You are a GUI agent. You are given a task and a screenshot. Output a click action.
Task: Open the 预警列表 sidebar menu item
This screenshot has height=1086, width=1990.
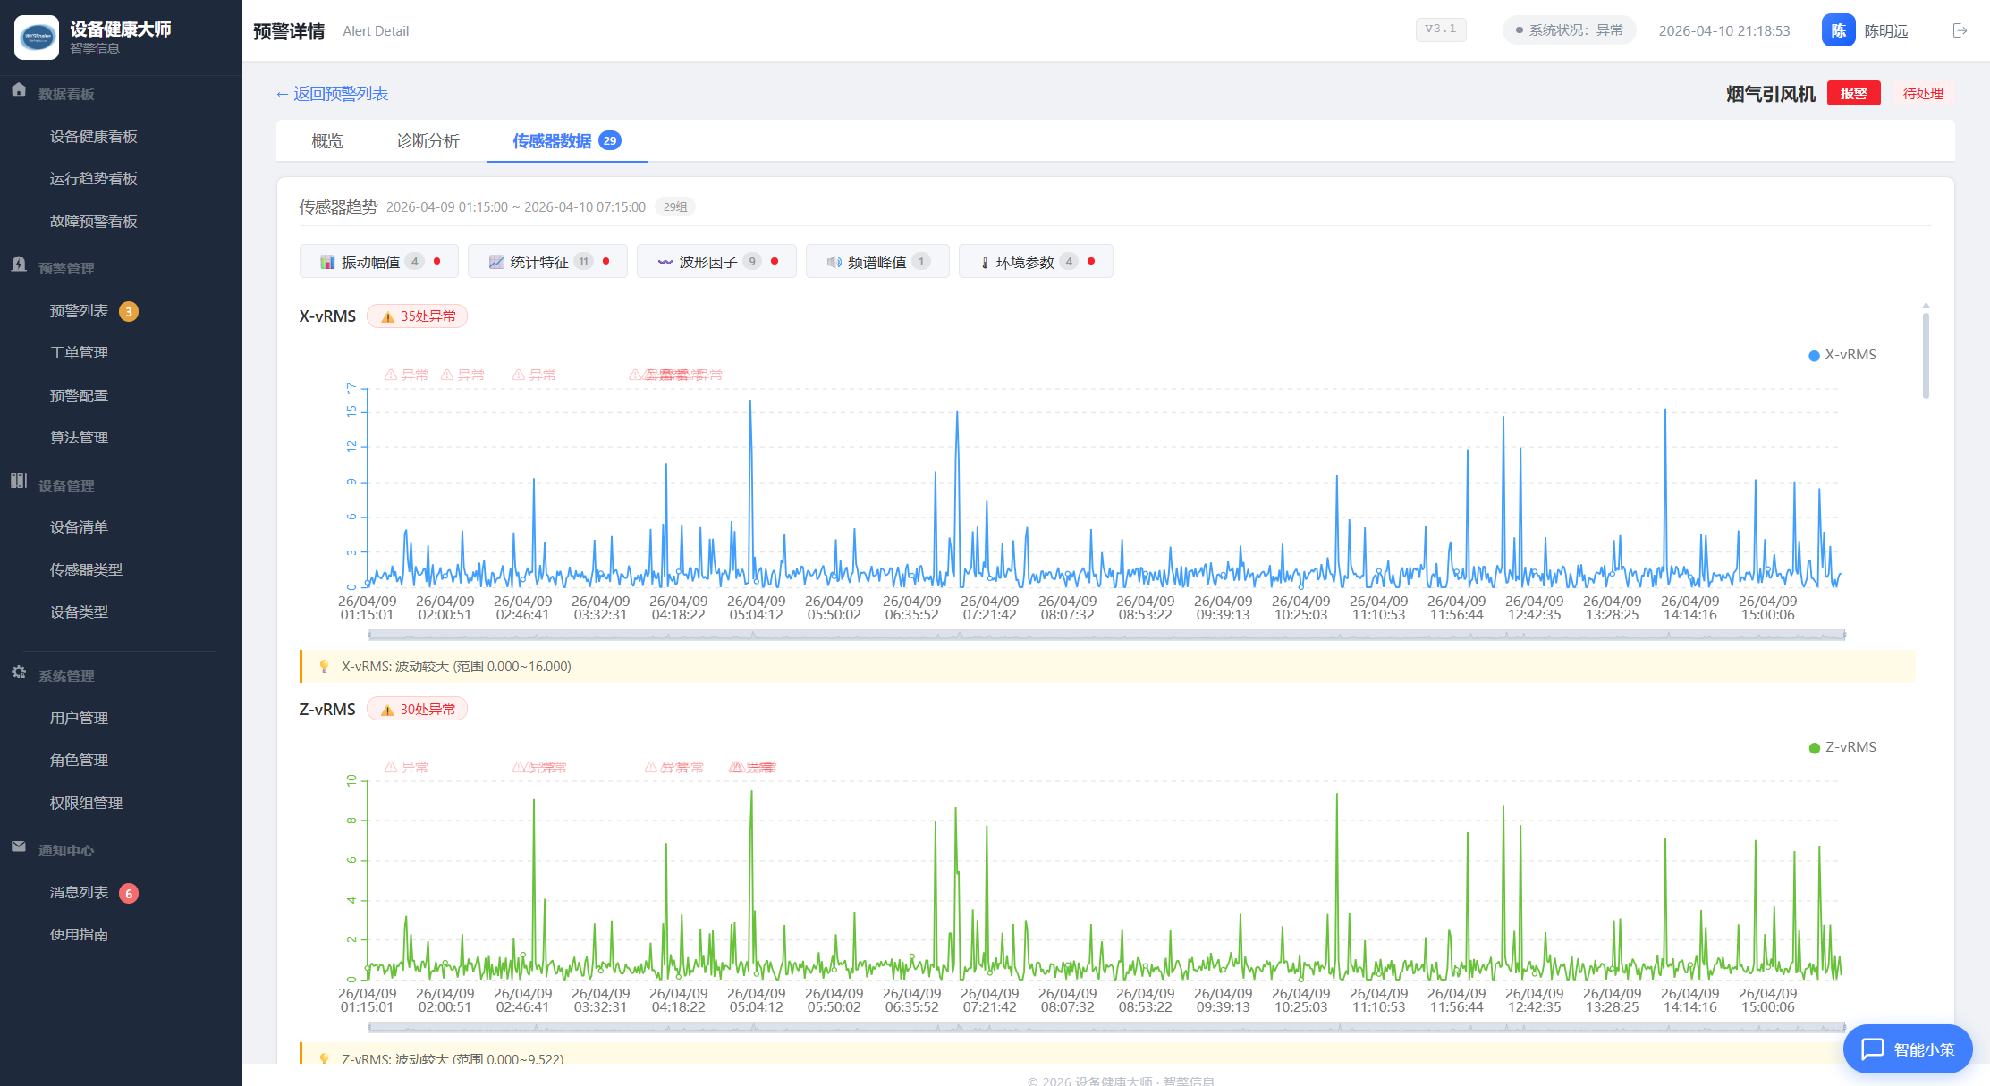(x=80, y=311)
